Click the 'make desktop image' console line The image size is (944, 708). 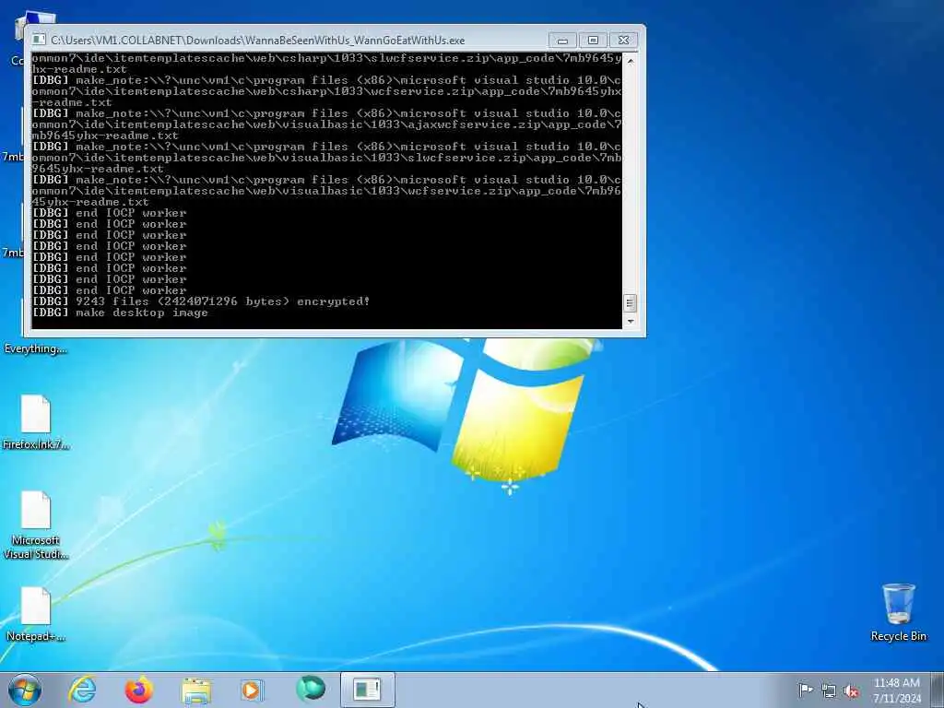pyautogui.click(x=120, y=313)
